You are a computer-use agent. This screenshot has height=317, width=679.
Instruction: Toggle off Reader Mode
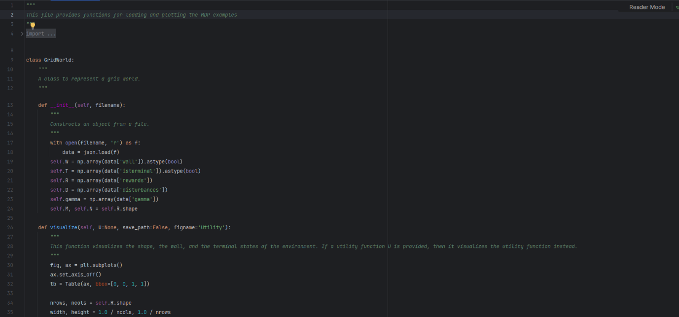coord(646,7)
